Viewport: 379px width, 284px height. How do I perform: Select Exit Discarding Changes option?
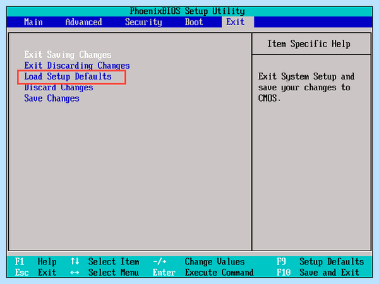pos(77,66)
